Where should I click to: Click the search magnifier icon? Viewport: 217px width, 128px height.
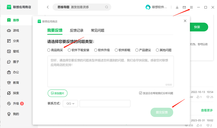106,7
